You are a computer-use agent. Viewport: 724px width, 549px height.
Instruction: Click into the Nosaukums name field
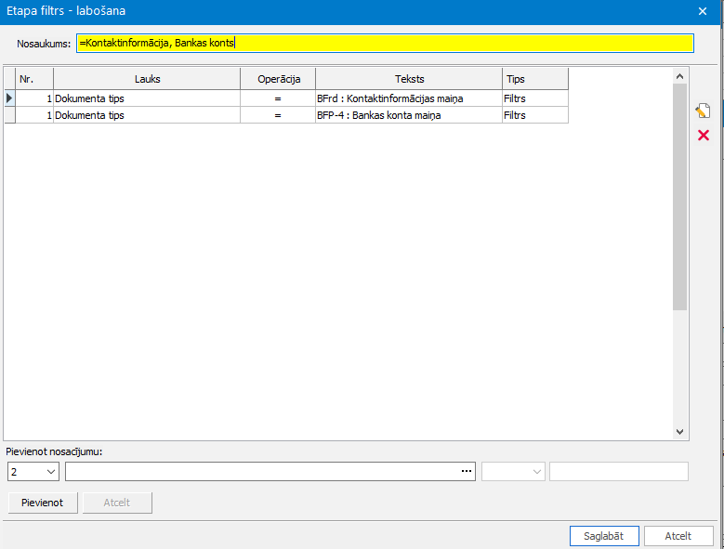(x=385, y=44)
